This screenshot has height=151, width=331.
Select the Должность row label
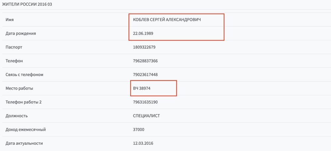coord(17,116)
